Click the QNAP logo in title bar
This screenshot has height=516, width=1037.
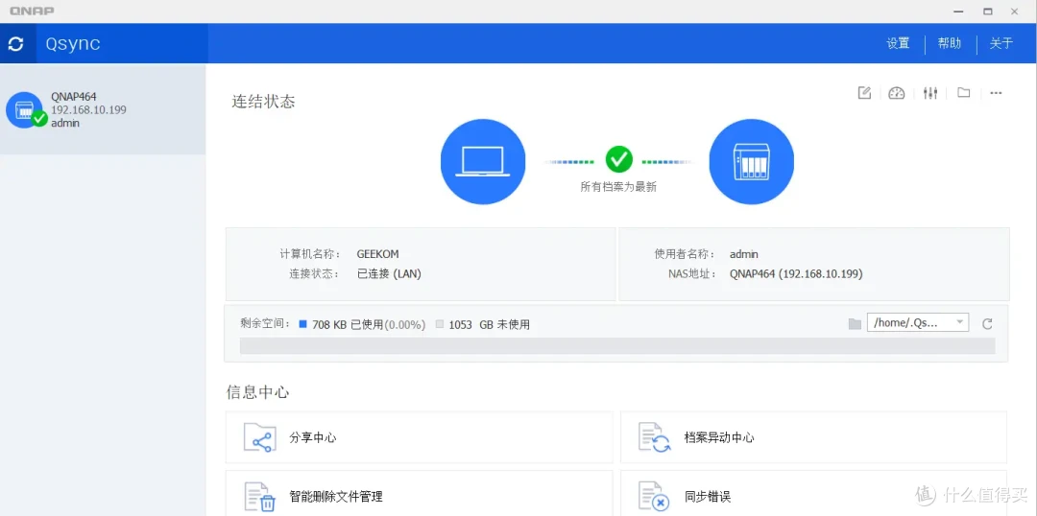coord(32,12)
